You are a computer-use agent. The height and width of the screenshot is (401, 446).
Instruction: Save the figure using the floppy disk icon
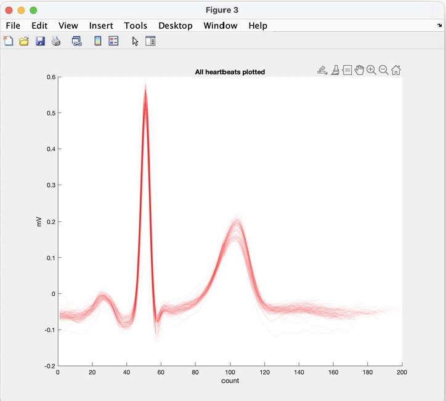click(x=41, y=41)
